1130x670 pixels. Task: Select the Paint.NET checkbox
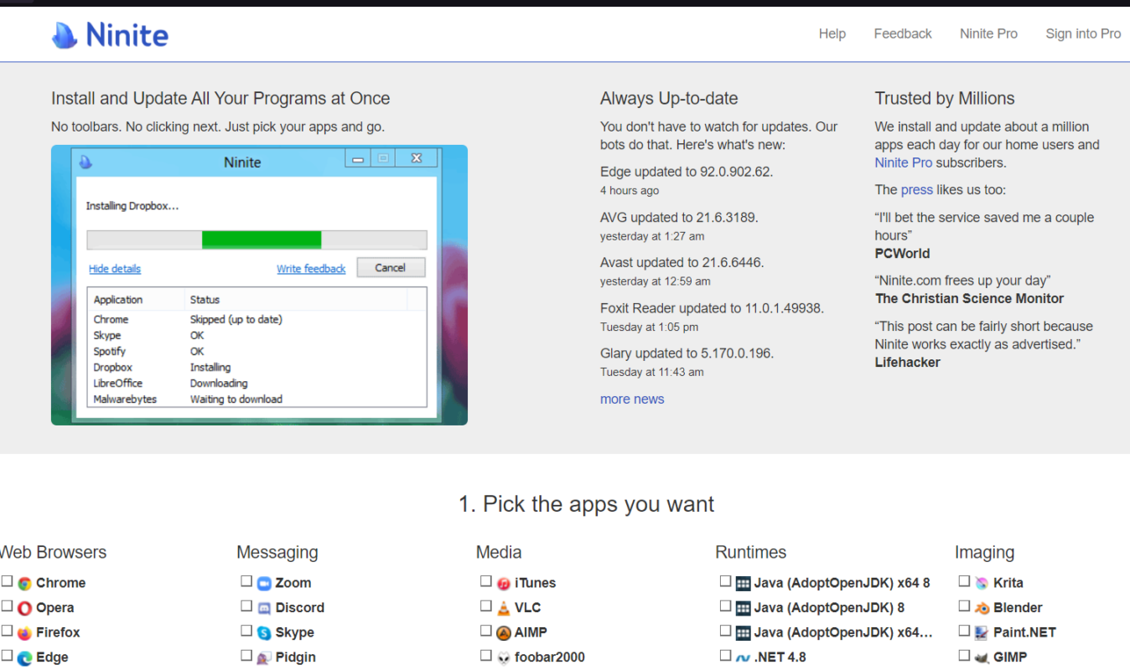pyautogui.click(x=964, y=631)
